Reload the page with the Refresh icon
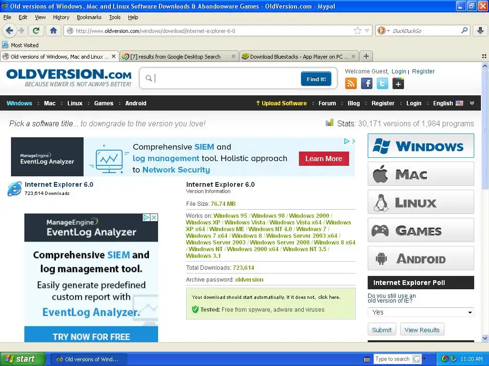 click(36, 30)
